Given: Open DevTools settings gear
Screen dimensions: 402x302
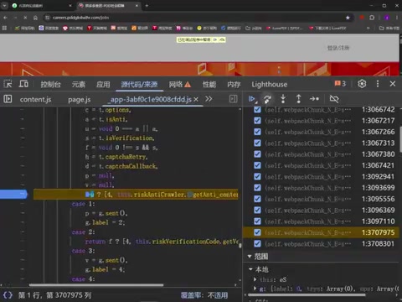Looking at the screenshot, I should [362, 84].
